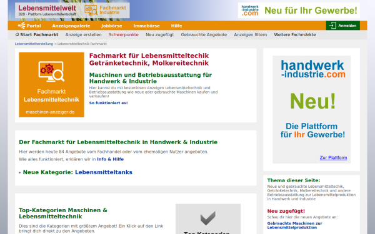The width and height of the screenshot is (375, 234).
Task: Open the Info & Hilfe link
Action: [110, 159]
